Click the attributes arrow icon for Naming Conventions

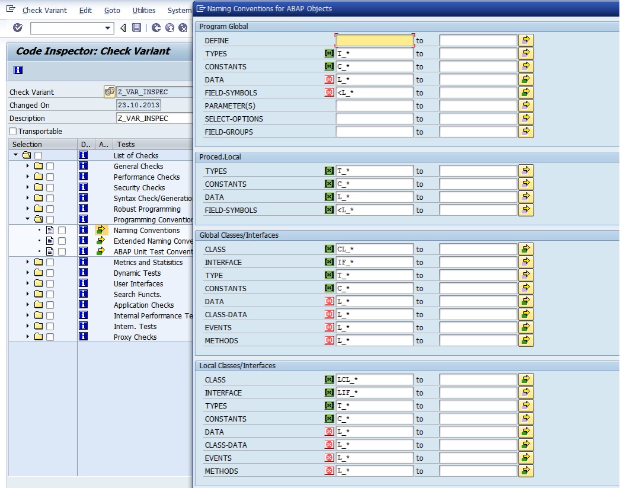click(x=101, y=229)
